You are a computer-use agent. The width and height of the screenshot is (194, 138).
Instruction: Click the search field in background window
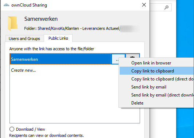(x=160, y=7)
